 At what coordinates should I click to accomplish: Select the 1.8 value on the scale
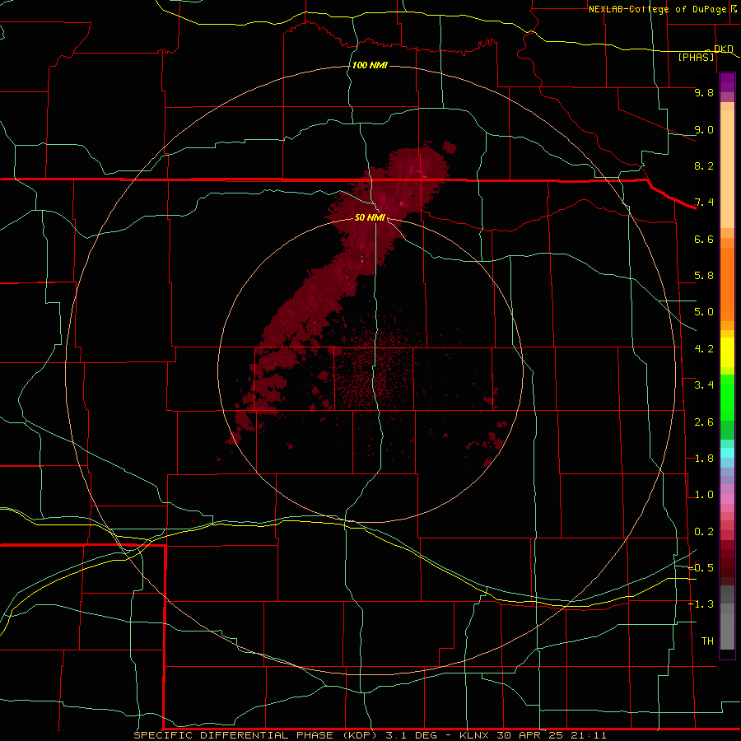[x=704, y=459]
